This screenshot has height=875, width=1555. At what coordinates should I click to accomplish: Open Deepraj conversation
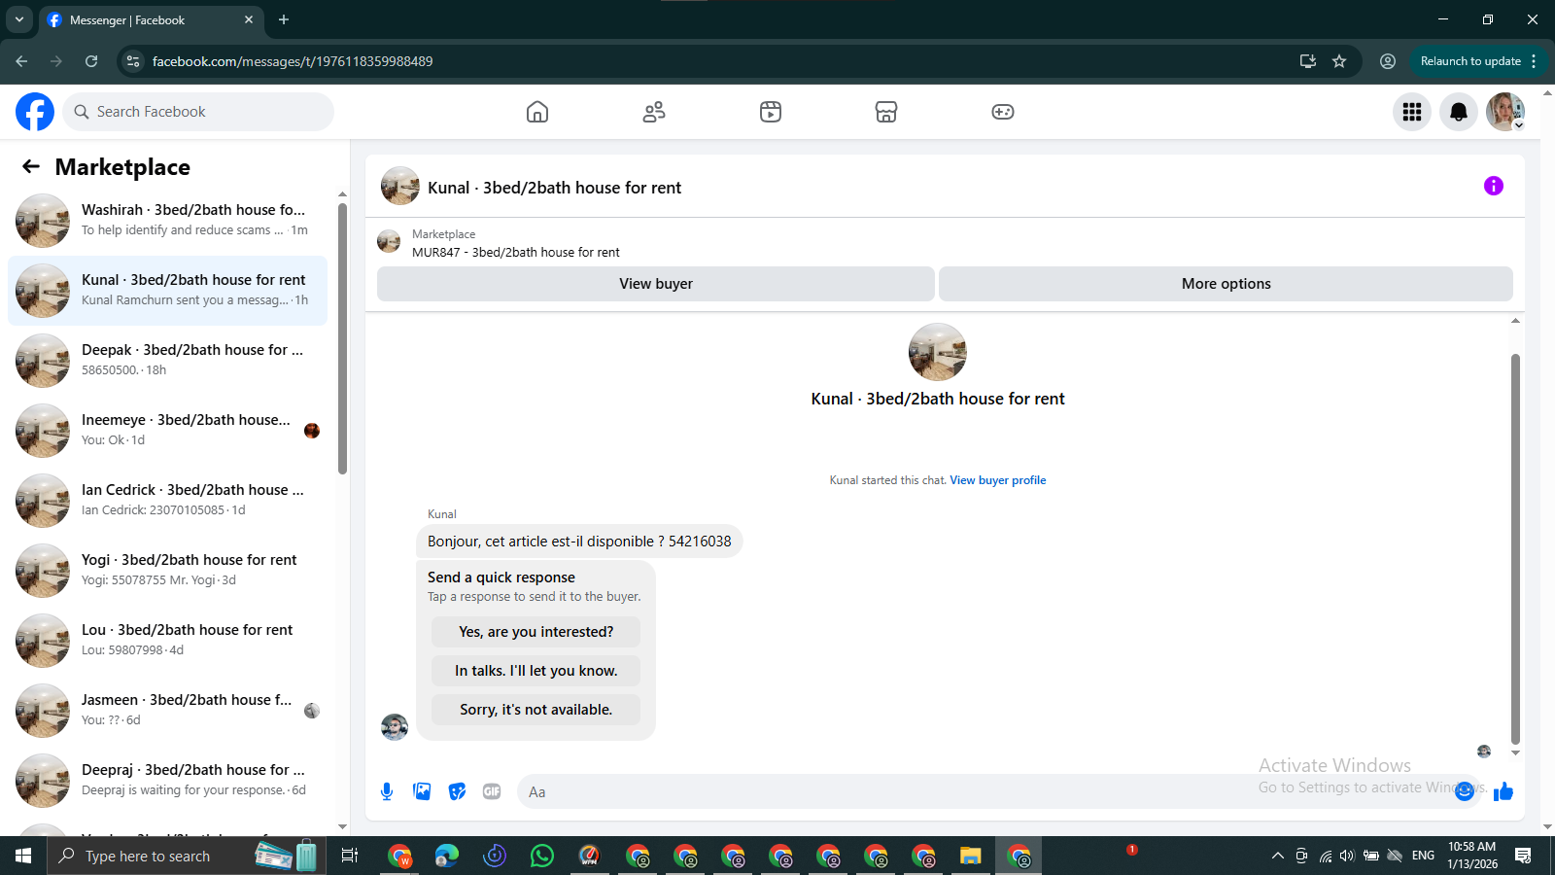pyautogui.click(x=167, y=781)
